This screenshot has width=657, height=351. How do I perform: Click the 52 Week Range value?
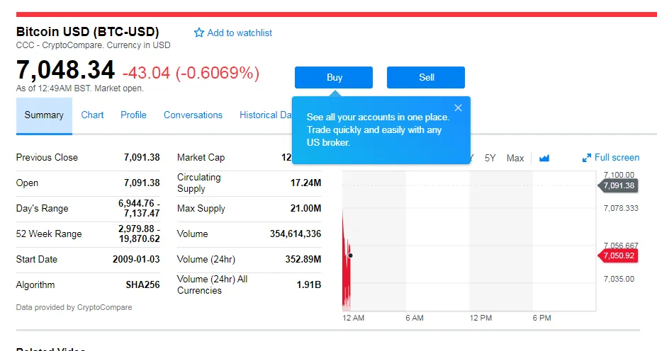coord(139,234)
